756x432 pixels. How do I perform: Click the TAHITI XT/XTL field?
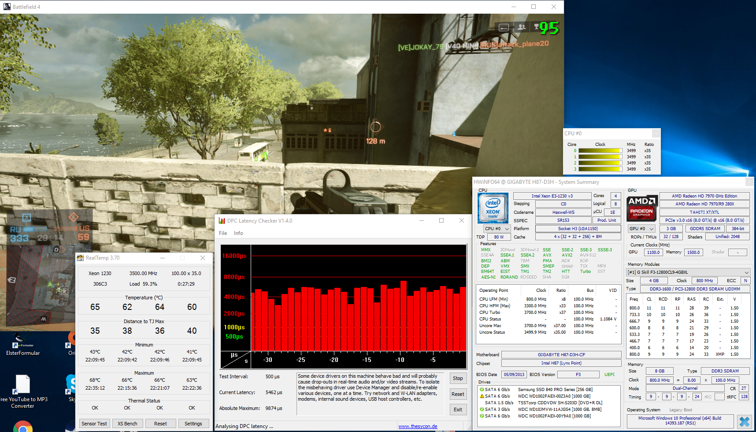(704, 212)
